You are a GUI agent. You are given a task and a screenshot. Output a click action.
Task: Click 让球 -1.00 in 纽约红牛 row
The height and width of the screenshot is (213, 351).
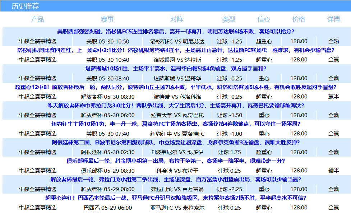(230, 134)
